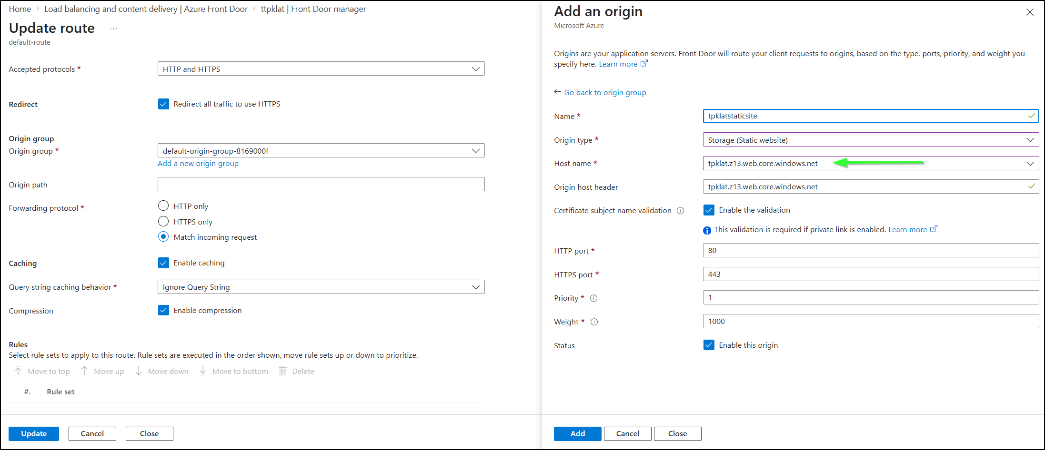Disable the Enable caching checkbox

point(163,263)
